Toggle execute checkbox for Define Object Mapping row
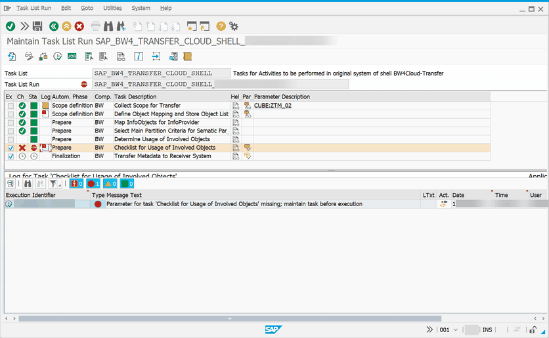Screen dimensions: 549x338 11,114
